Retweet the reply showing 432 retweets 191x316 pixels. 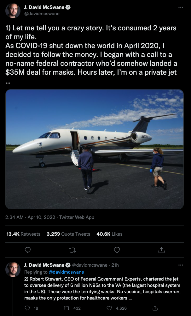tap(72, 308)
